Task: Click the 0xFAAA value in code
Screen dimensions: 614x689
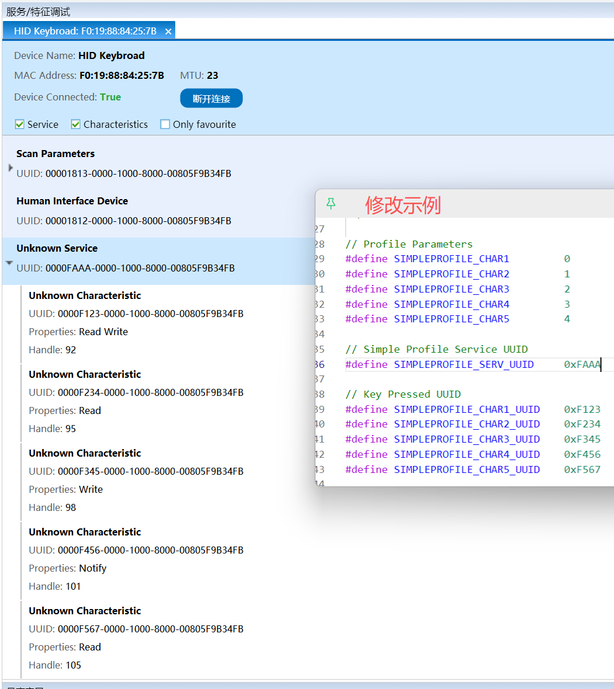Action: tap(582, 364)
